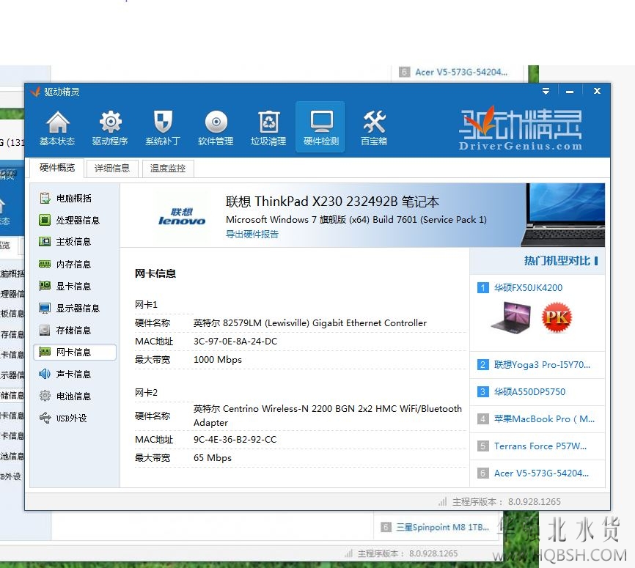Open the title bar dropdown menu arrow
635x568 pixels.
pos(546,91)
